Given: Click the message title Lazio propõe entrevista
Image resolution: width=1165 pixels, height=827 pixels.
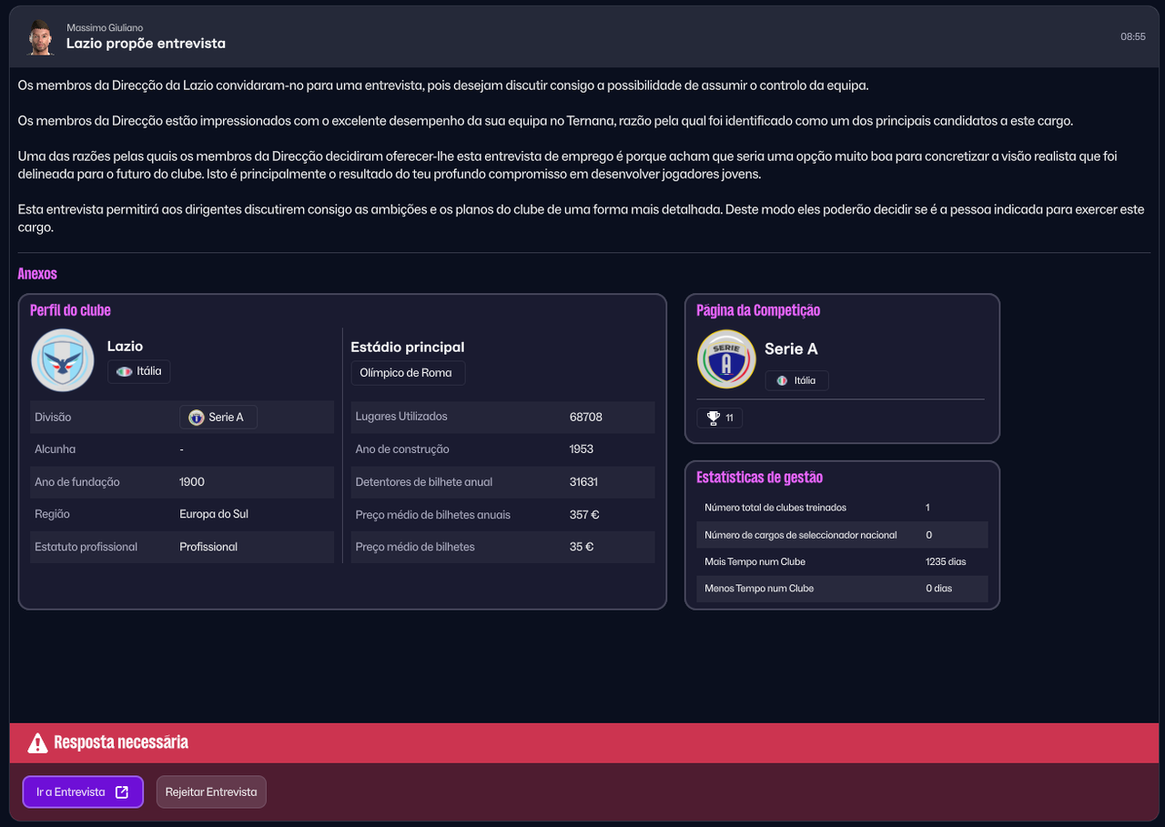Looking at the screenshot, I should [x=146, y=44].
